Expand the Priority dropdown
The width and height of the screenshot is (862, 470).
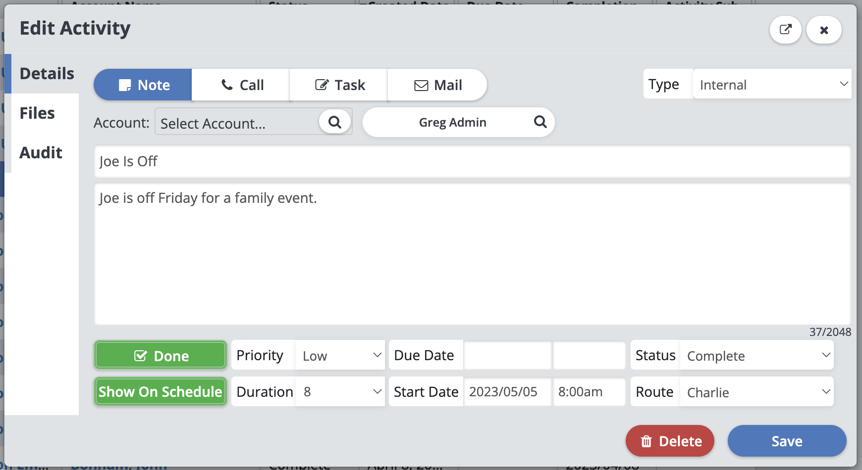click(x=340, y=355)
